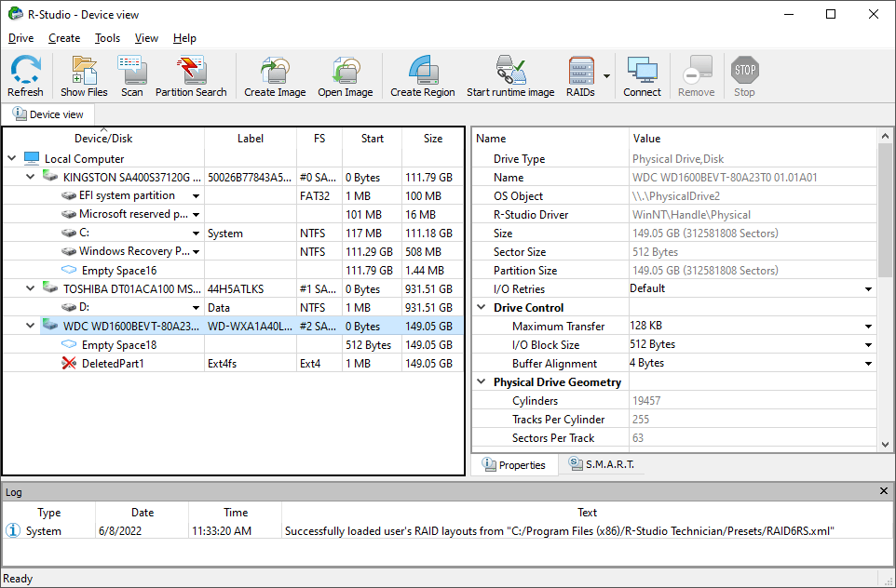Click the D: volume icon

coord(69,307)
